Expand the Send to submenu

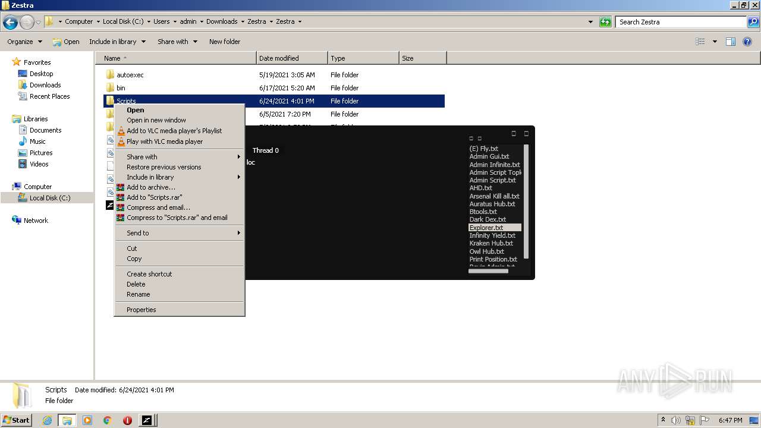(x=180, y=233)
